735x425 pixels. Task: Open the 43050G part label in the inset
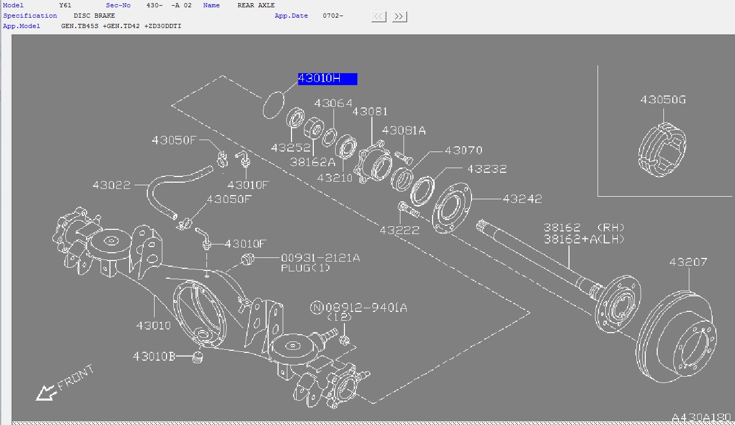pos(663,99)
